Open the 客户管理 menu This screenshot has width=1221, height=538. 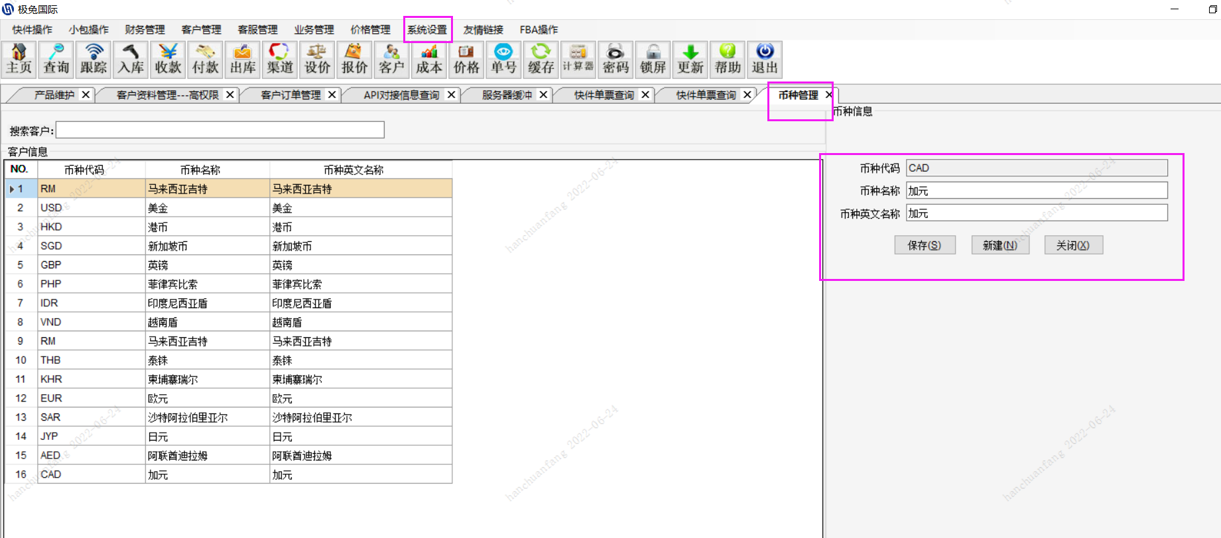202,30
